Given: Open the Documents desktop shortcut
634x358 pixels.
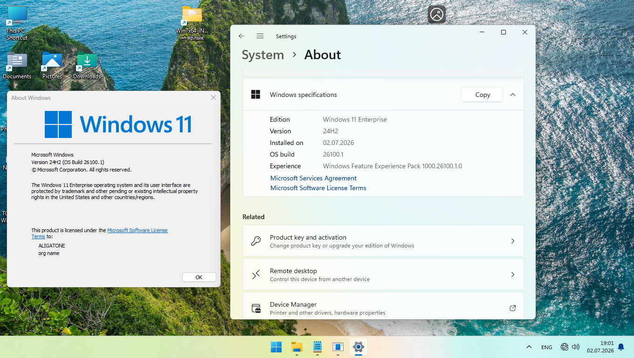Looking at the screenshot, I should pyautogui.click(x=17, y=66).
